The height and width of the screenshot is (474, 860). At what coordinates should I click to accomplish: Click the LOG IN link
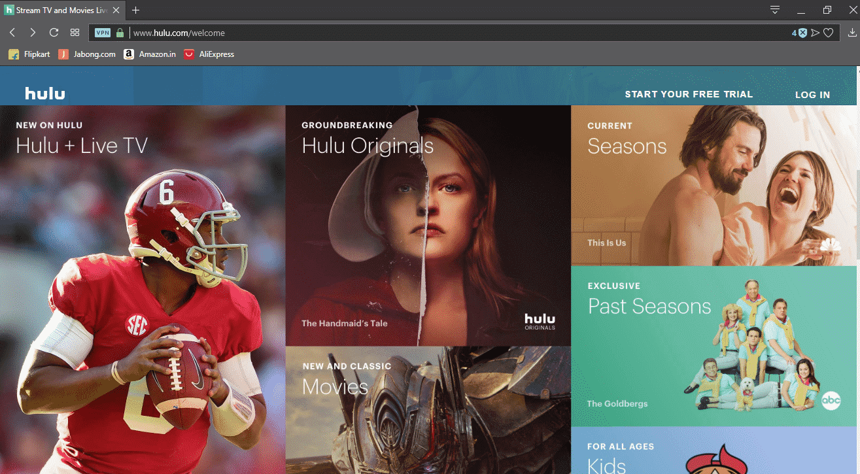[x=812, y=95]
